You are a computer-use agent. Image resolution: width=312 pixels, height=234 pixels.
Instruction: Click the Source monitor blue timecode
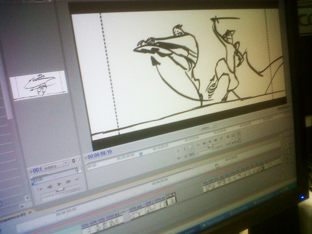pos(37,170)
